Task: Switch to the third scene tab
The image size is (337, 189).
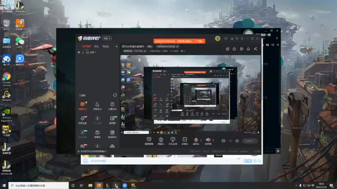Action: tap(106, 46)
